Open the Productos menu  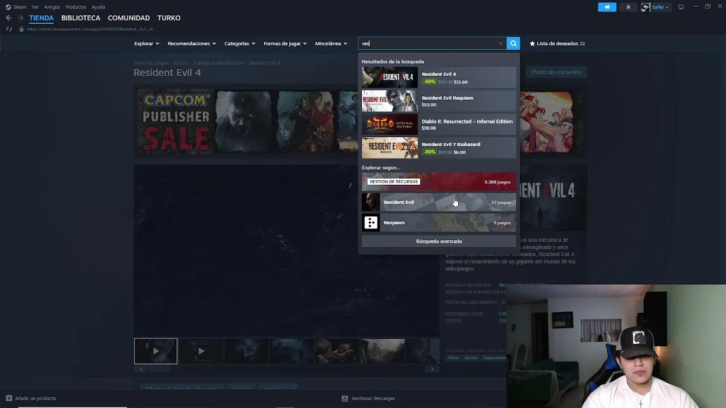[75, 7]
